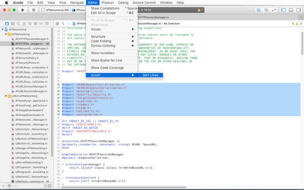Show recent files filter clock icon
This screenshot has height=190, width=304.
point(45,186)
